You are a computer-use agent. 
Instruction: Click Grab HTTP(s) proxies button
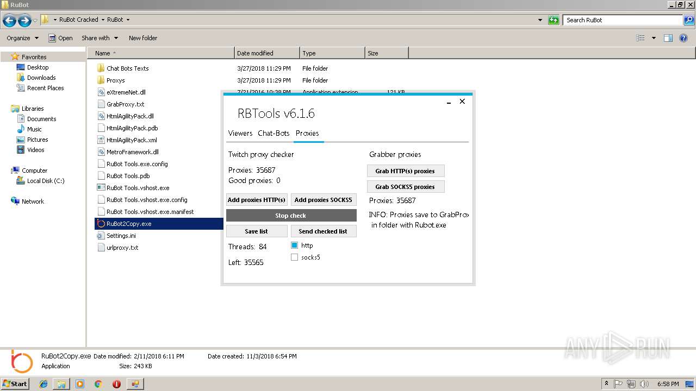(405, 171)
